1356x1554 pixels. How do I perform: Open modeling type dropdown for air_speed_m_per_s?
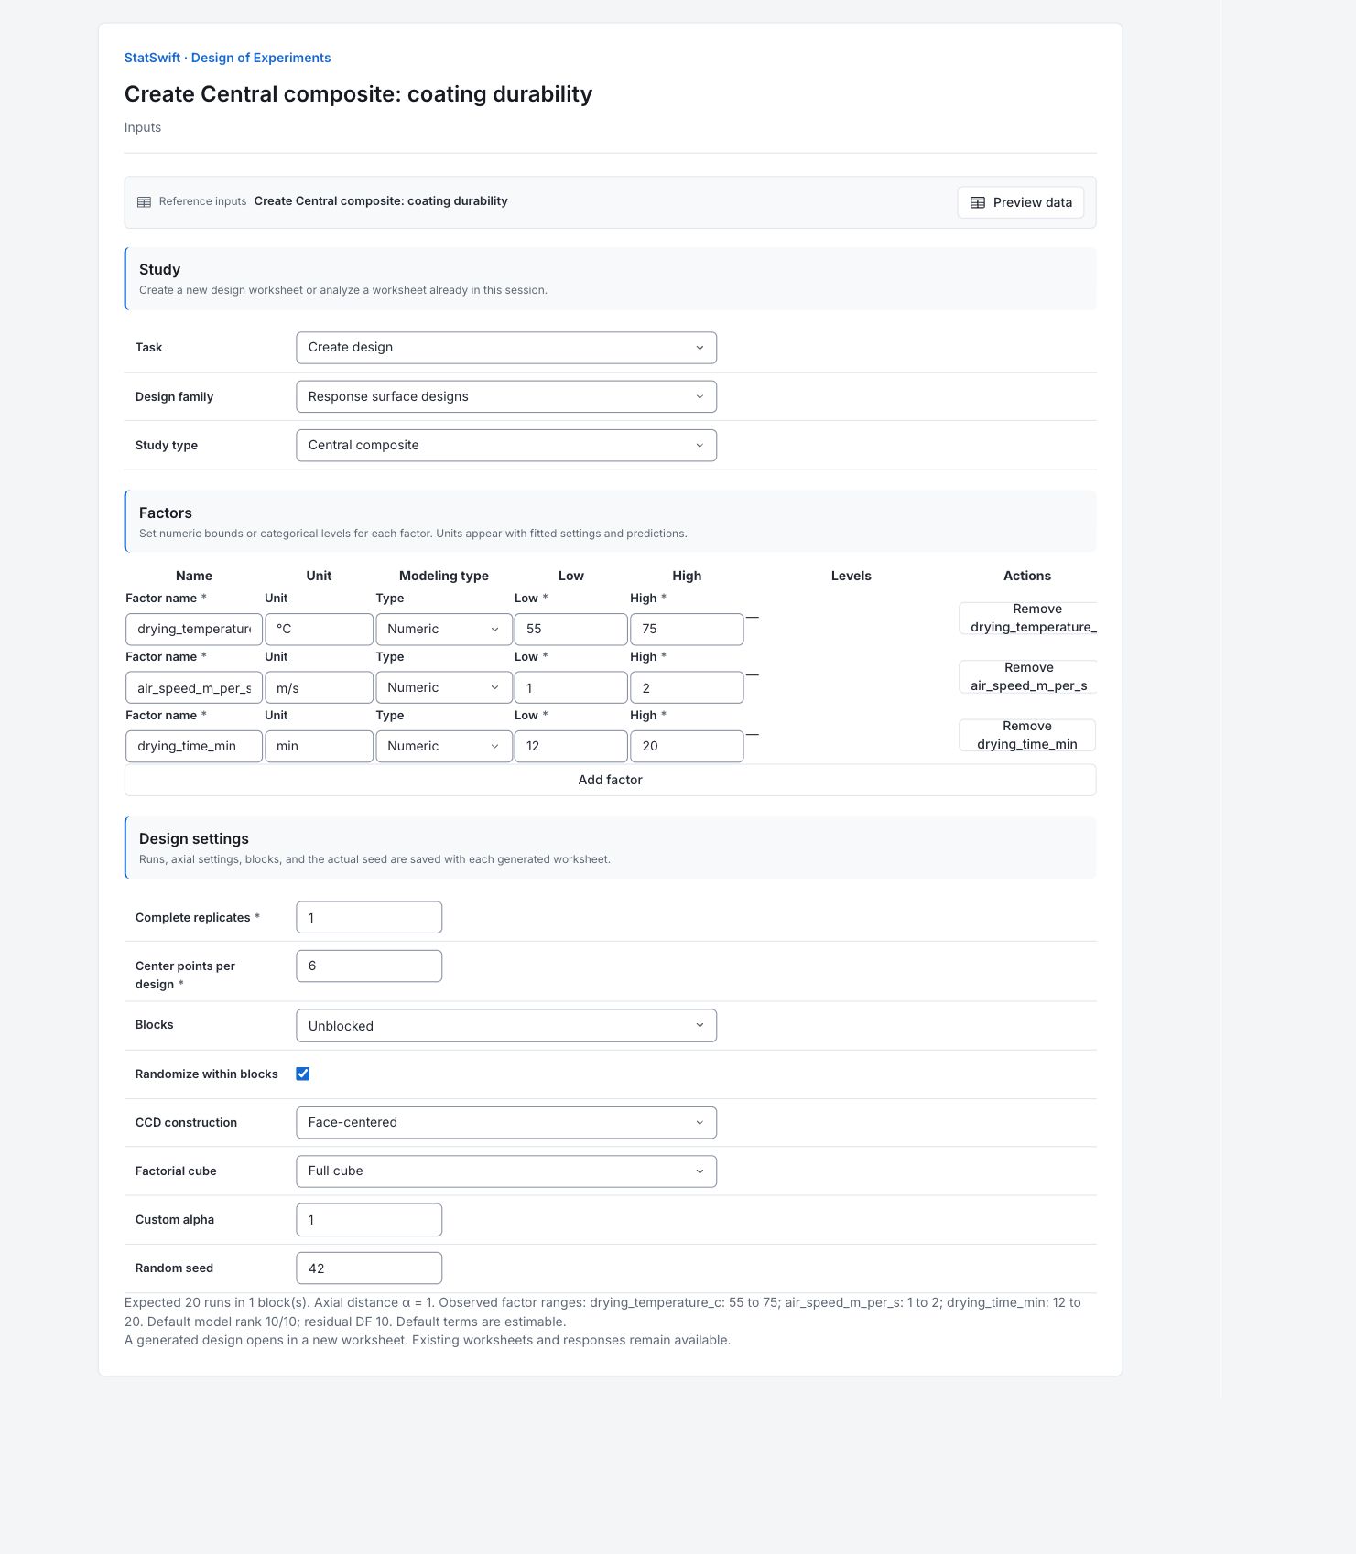point(444,688)
